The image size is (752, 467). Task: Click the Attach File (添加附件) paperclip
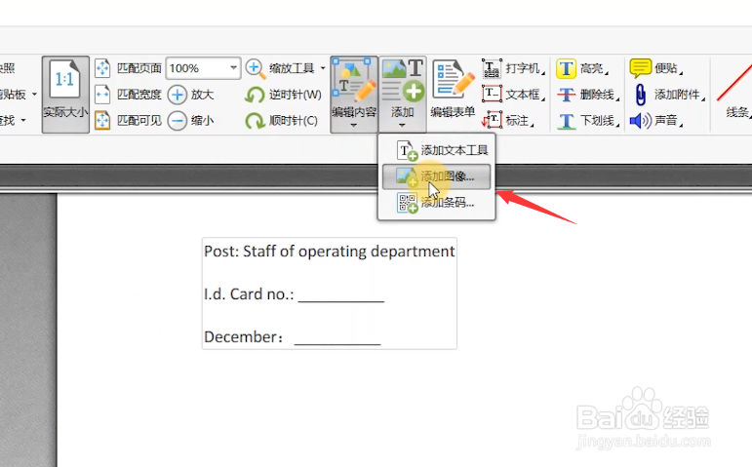point(641,95)
